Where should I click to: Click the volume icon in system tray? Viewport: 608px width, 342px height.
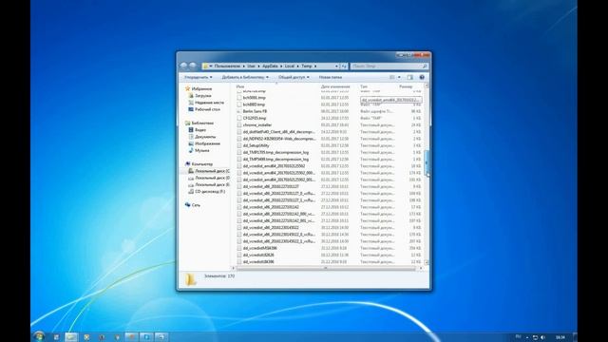(x=542, y=337)
